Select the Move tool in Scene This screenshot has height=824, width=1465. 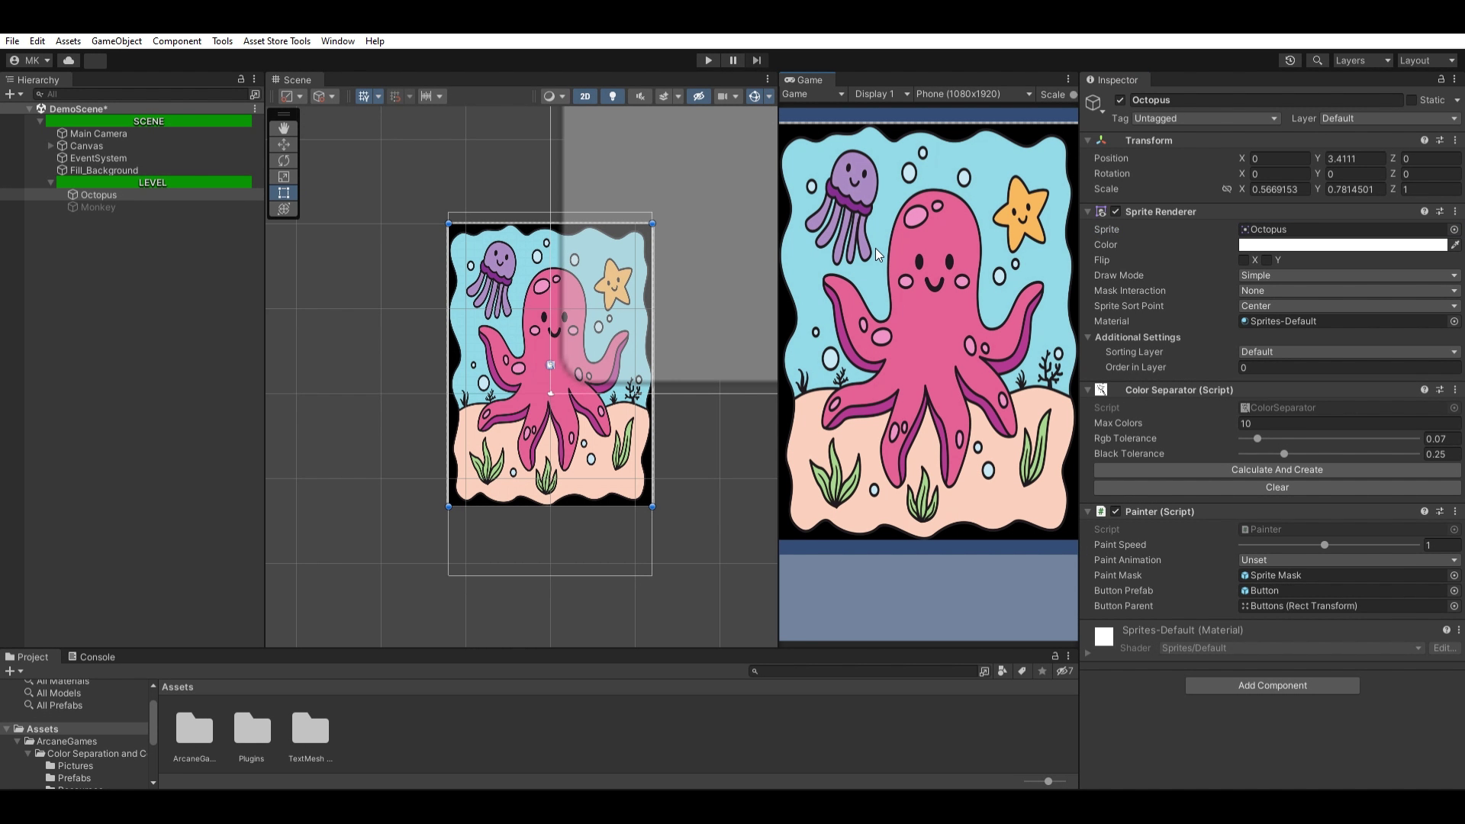[284, 144]
